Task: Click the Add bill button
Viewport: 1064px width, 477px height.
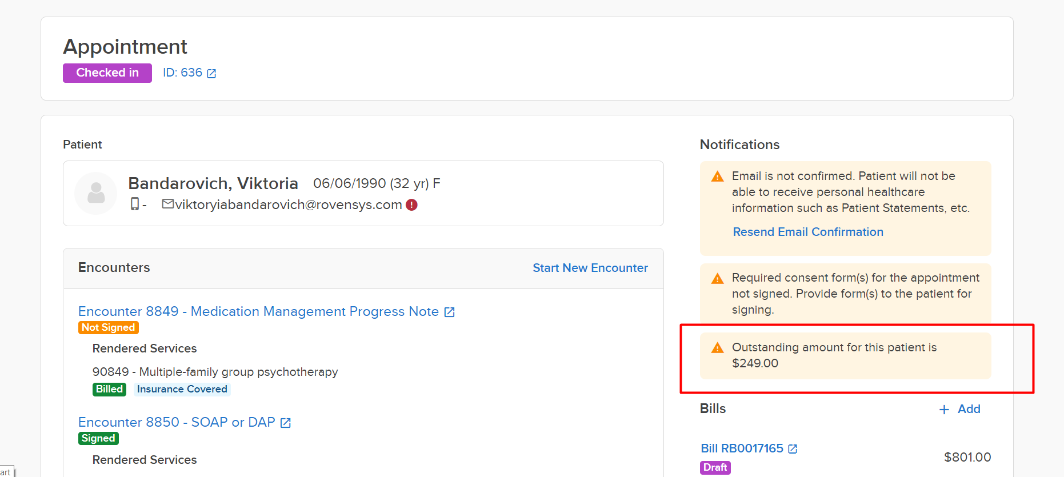Action: point(960,409)
